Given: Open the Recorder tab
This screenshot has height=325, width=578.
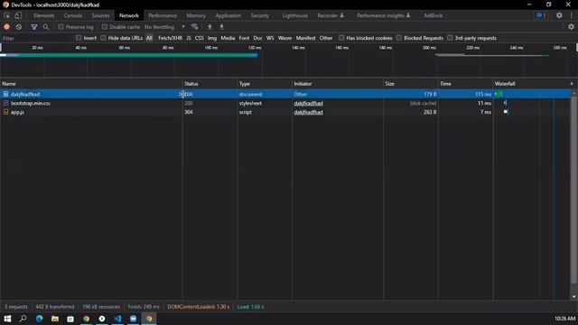Looking at the screenshot, I should (x=331, y=15).
